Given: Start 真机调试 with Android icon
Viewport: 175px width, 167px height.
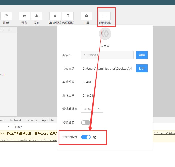Looking at the screenshot, I should pos(55,16).
